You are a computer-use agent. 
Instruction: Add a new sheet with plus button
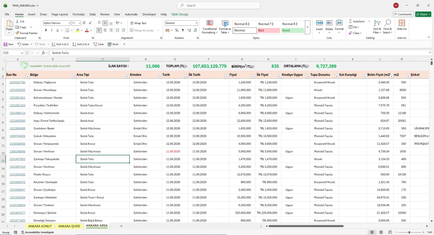click(x=121, y=226)
